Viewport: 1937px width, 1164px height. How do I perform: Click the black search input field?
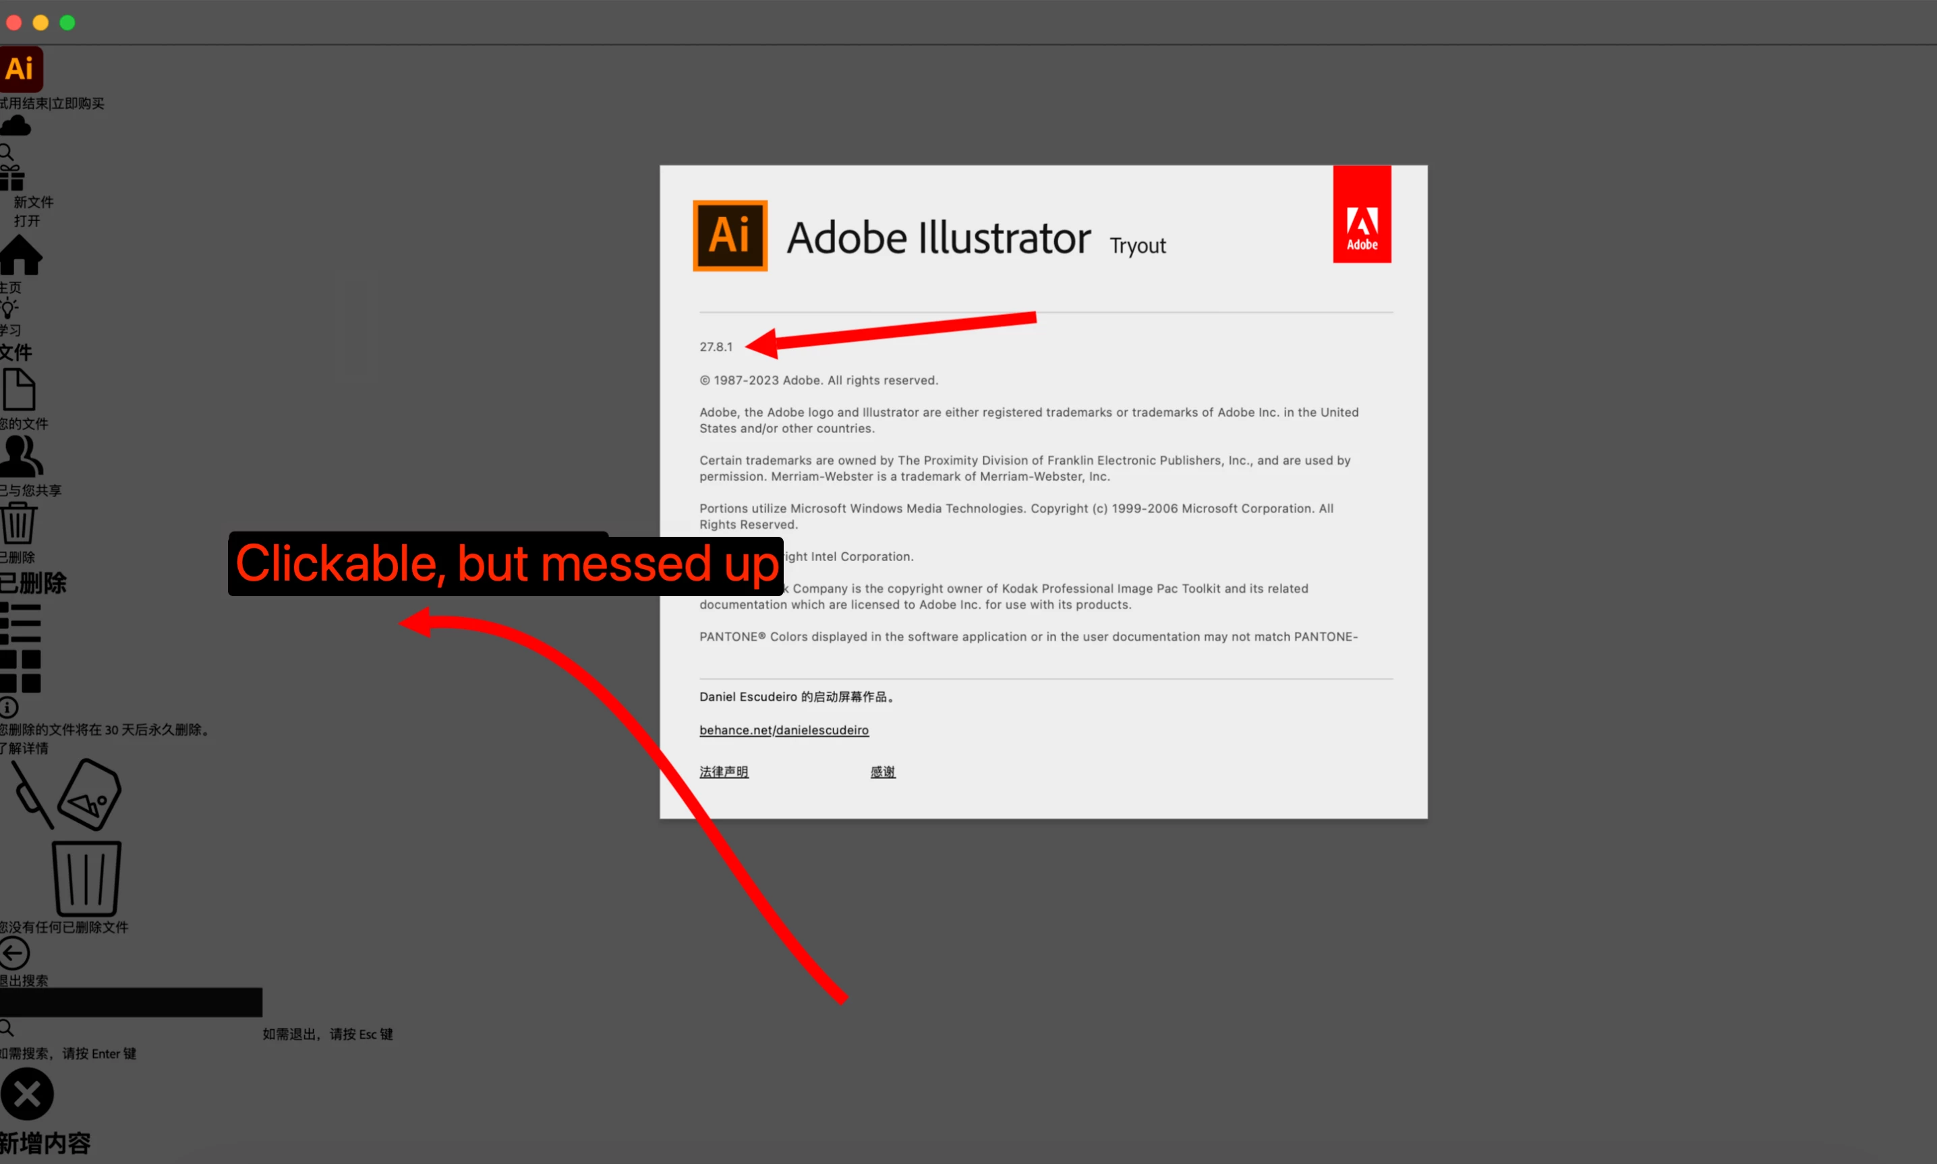point(131,1002)
